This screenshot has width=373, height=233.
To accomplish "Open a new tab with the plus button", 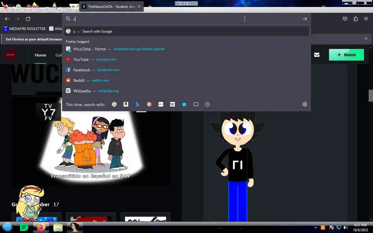I will click(150, 6).
